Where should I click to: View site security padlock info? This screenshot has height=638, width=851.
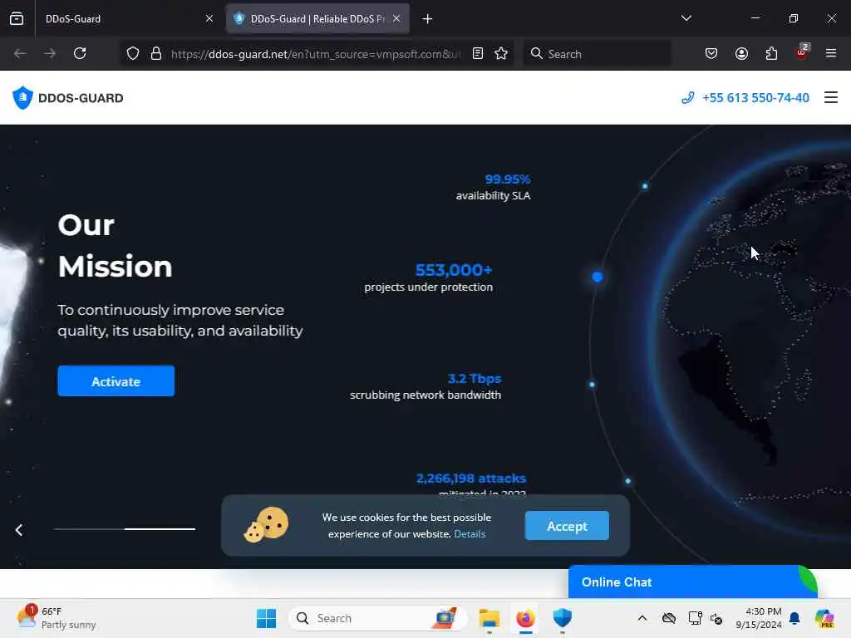click(156, 53)
